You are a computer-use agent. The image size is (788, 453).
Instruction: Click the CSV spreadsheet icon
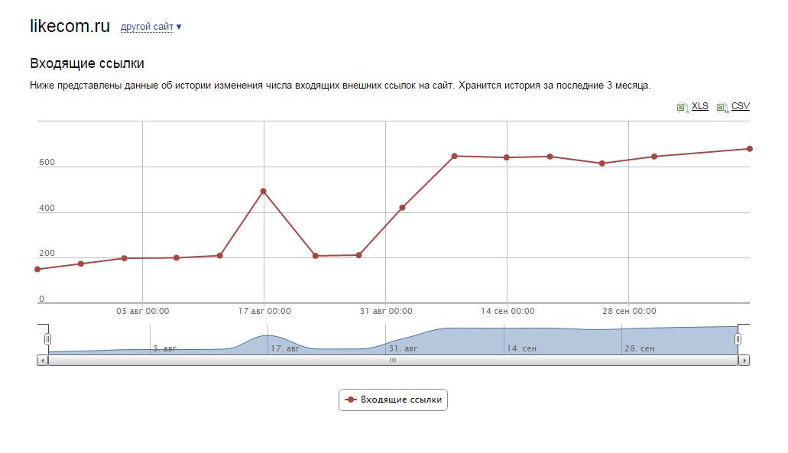coord(722,108)
